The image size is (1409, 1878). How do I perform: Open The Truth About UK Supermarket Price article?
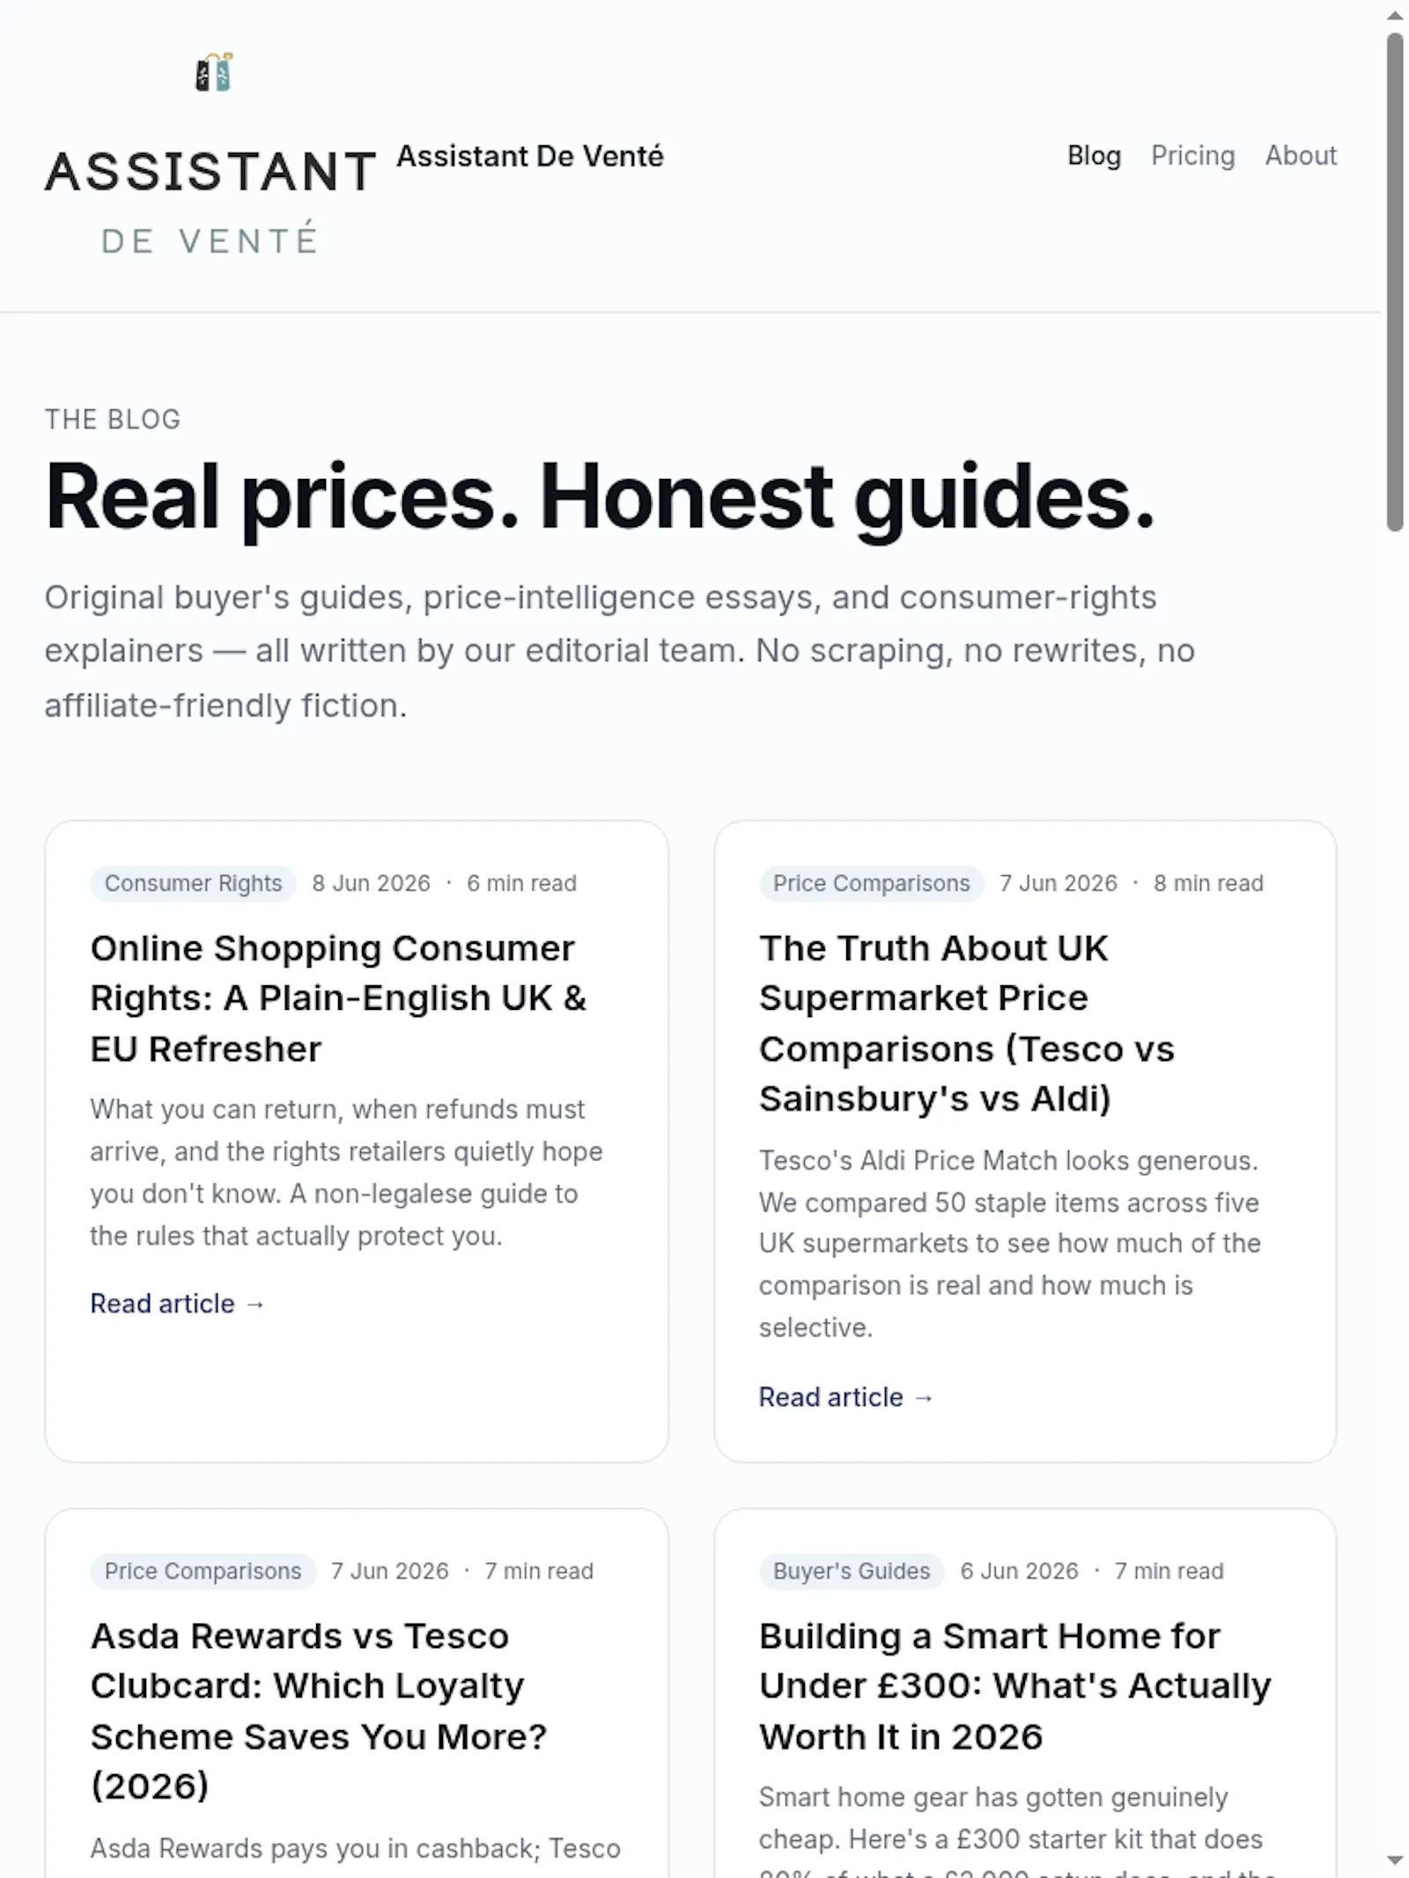[x=967, y=1023]
